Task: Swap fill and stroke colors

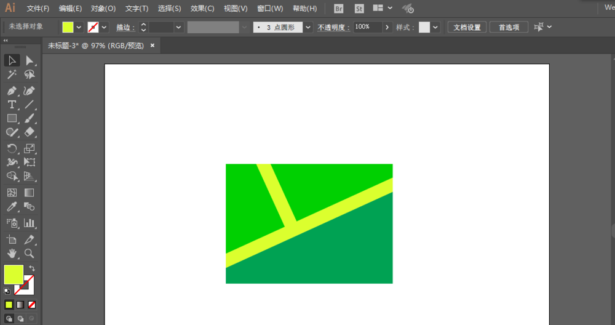Action: tap(32, 268)
